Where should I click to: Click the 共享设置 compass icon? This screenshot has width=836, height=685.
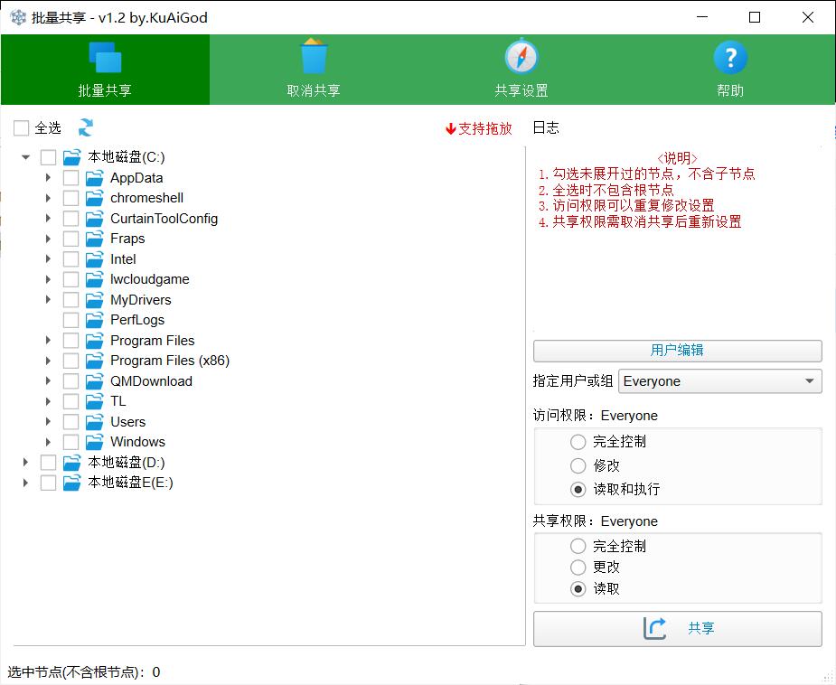(x=521, y=57)
